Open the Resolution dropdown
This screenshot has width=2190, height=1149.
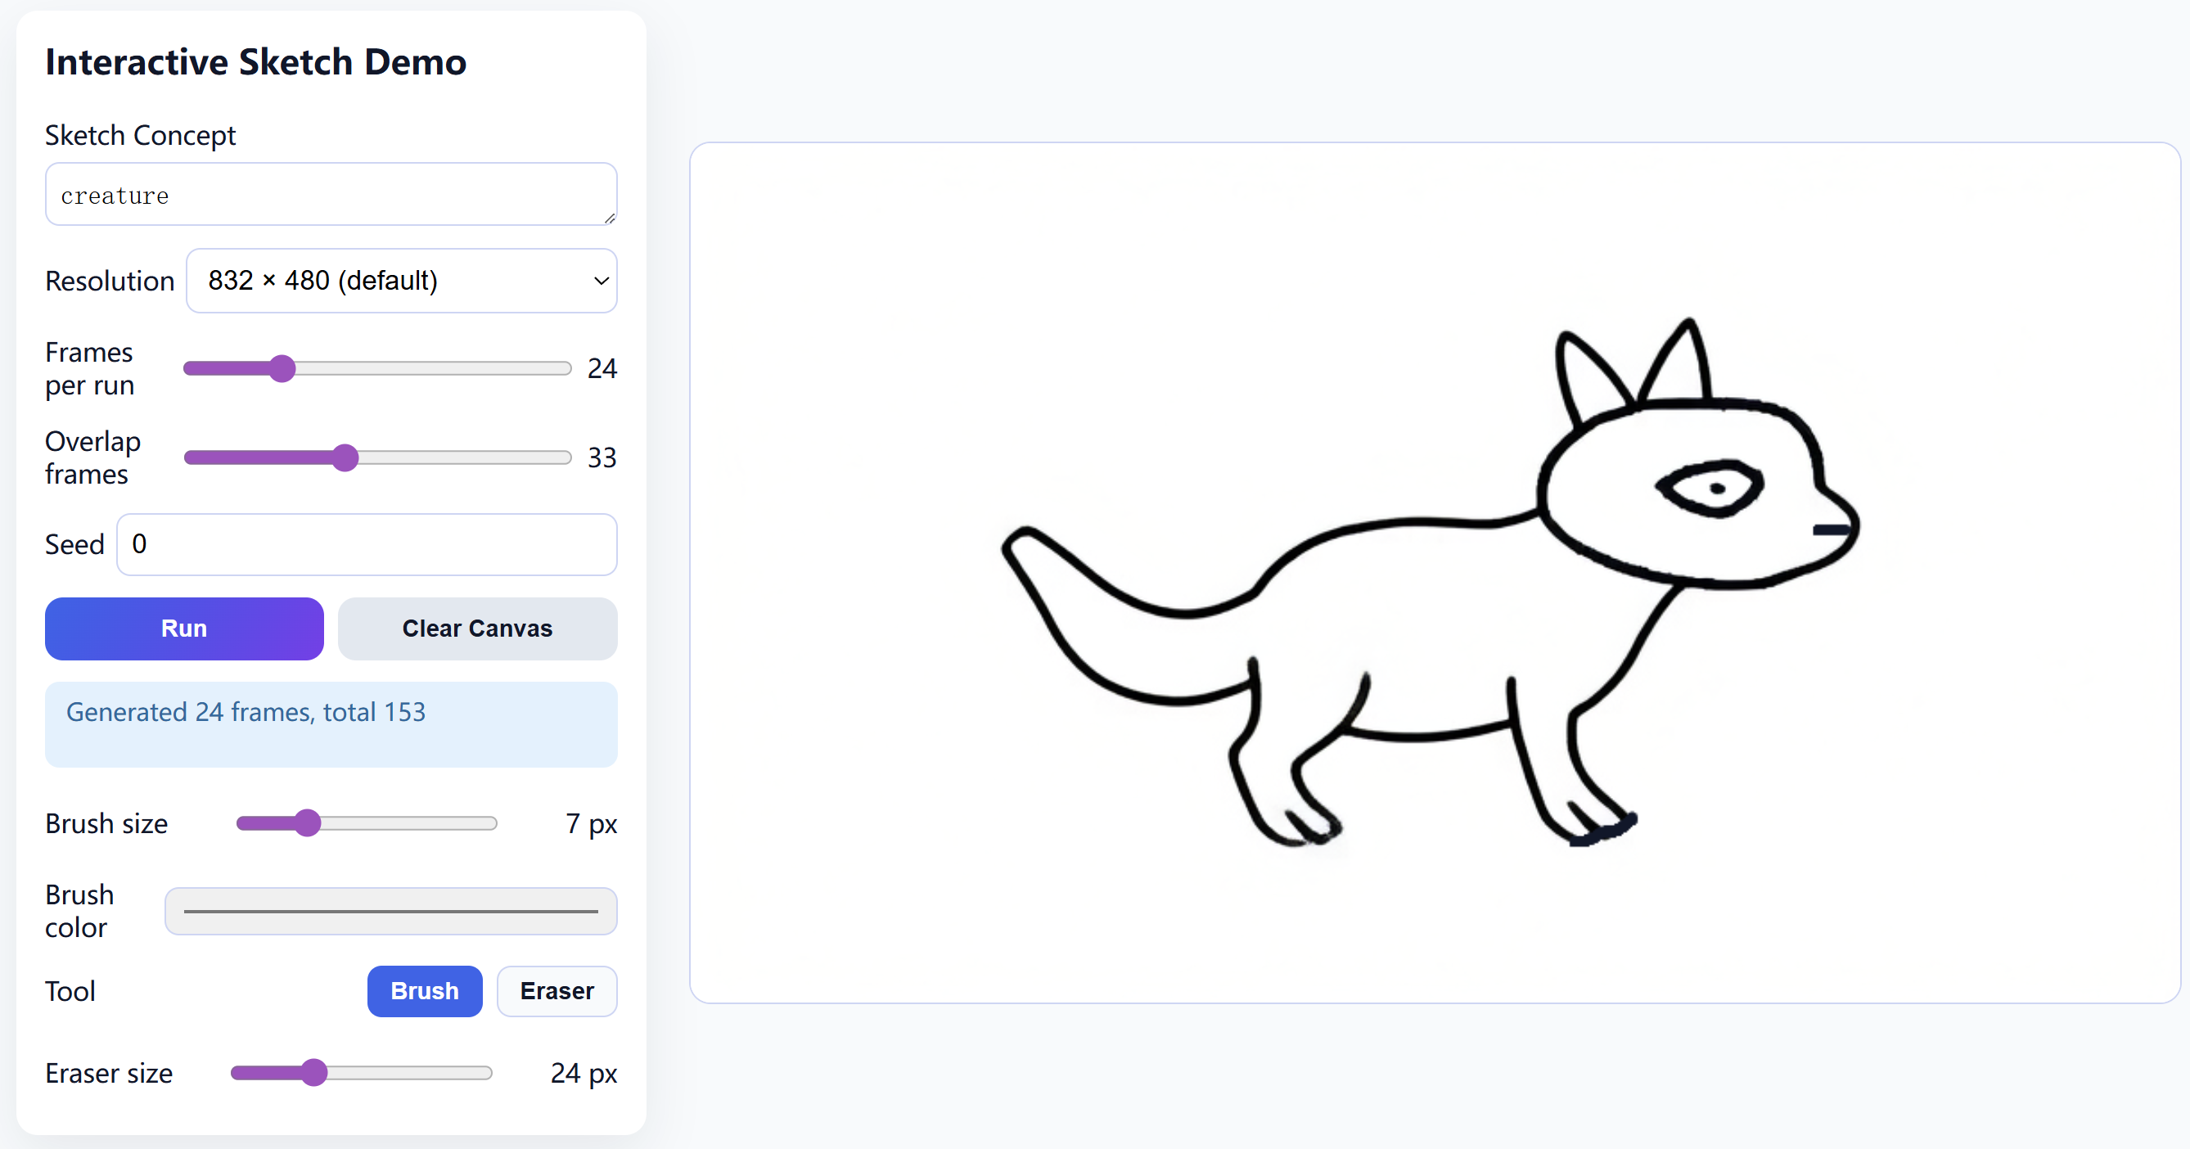(x=401, y=281)
